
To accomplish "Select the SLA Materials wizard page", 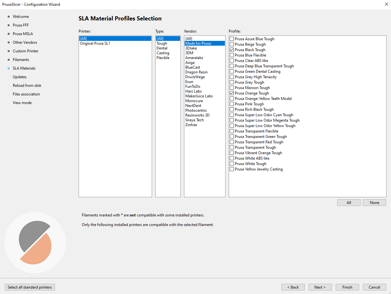I will [24, 68].
